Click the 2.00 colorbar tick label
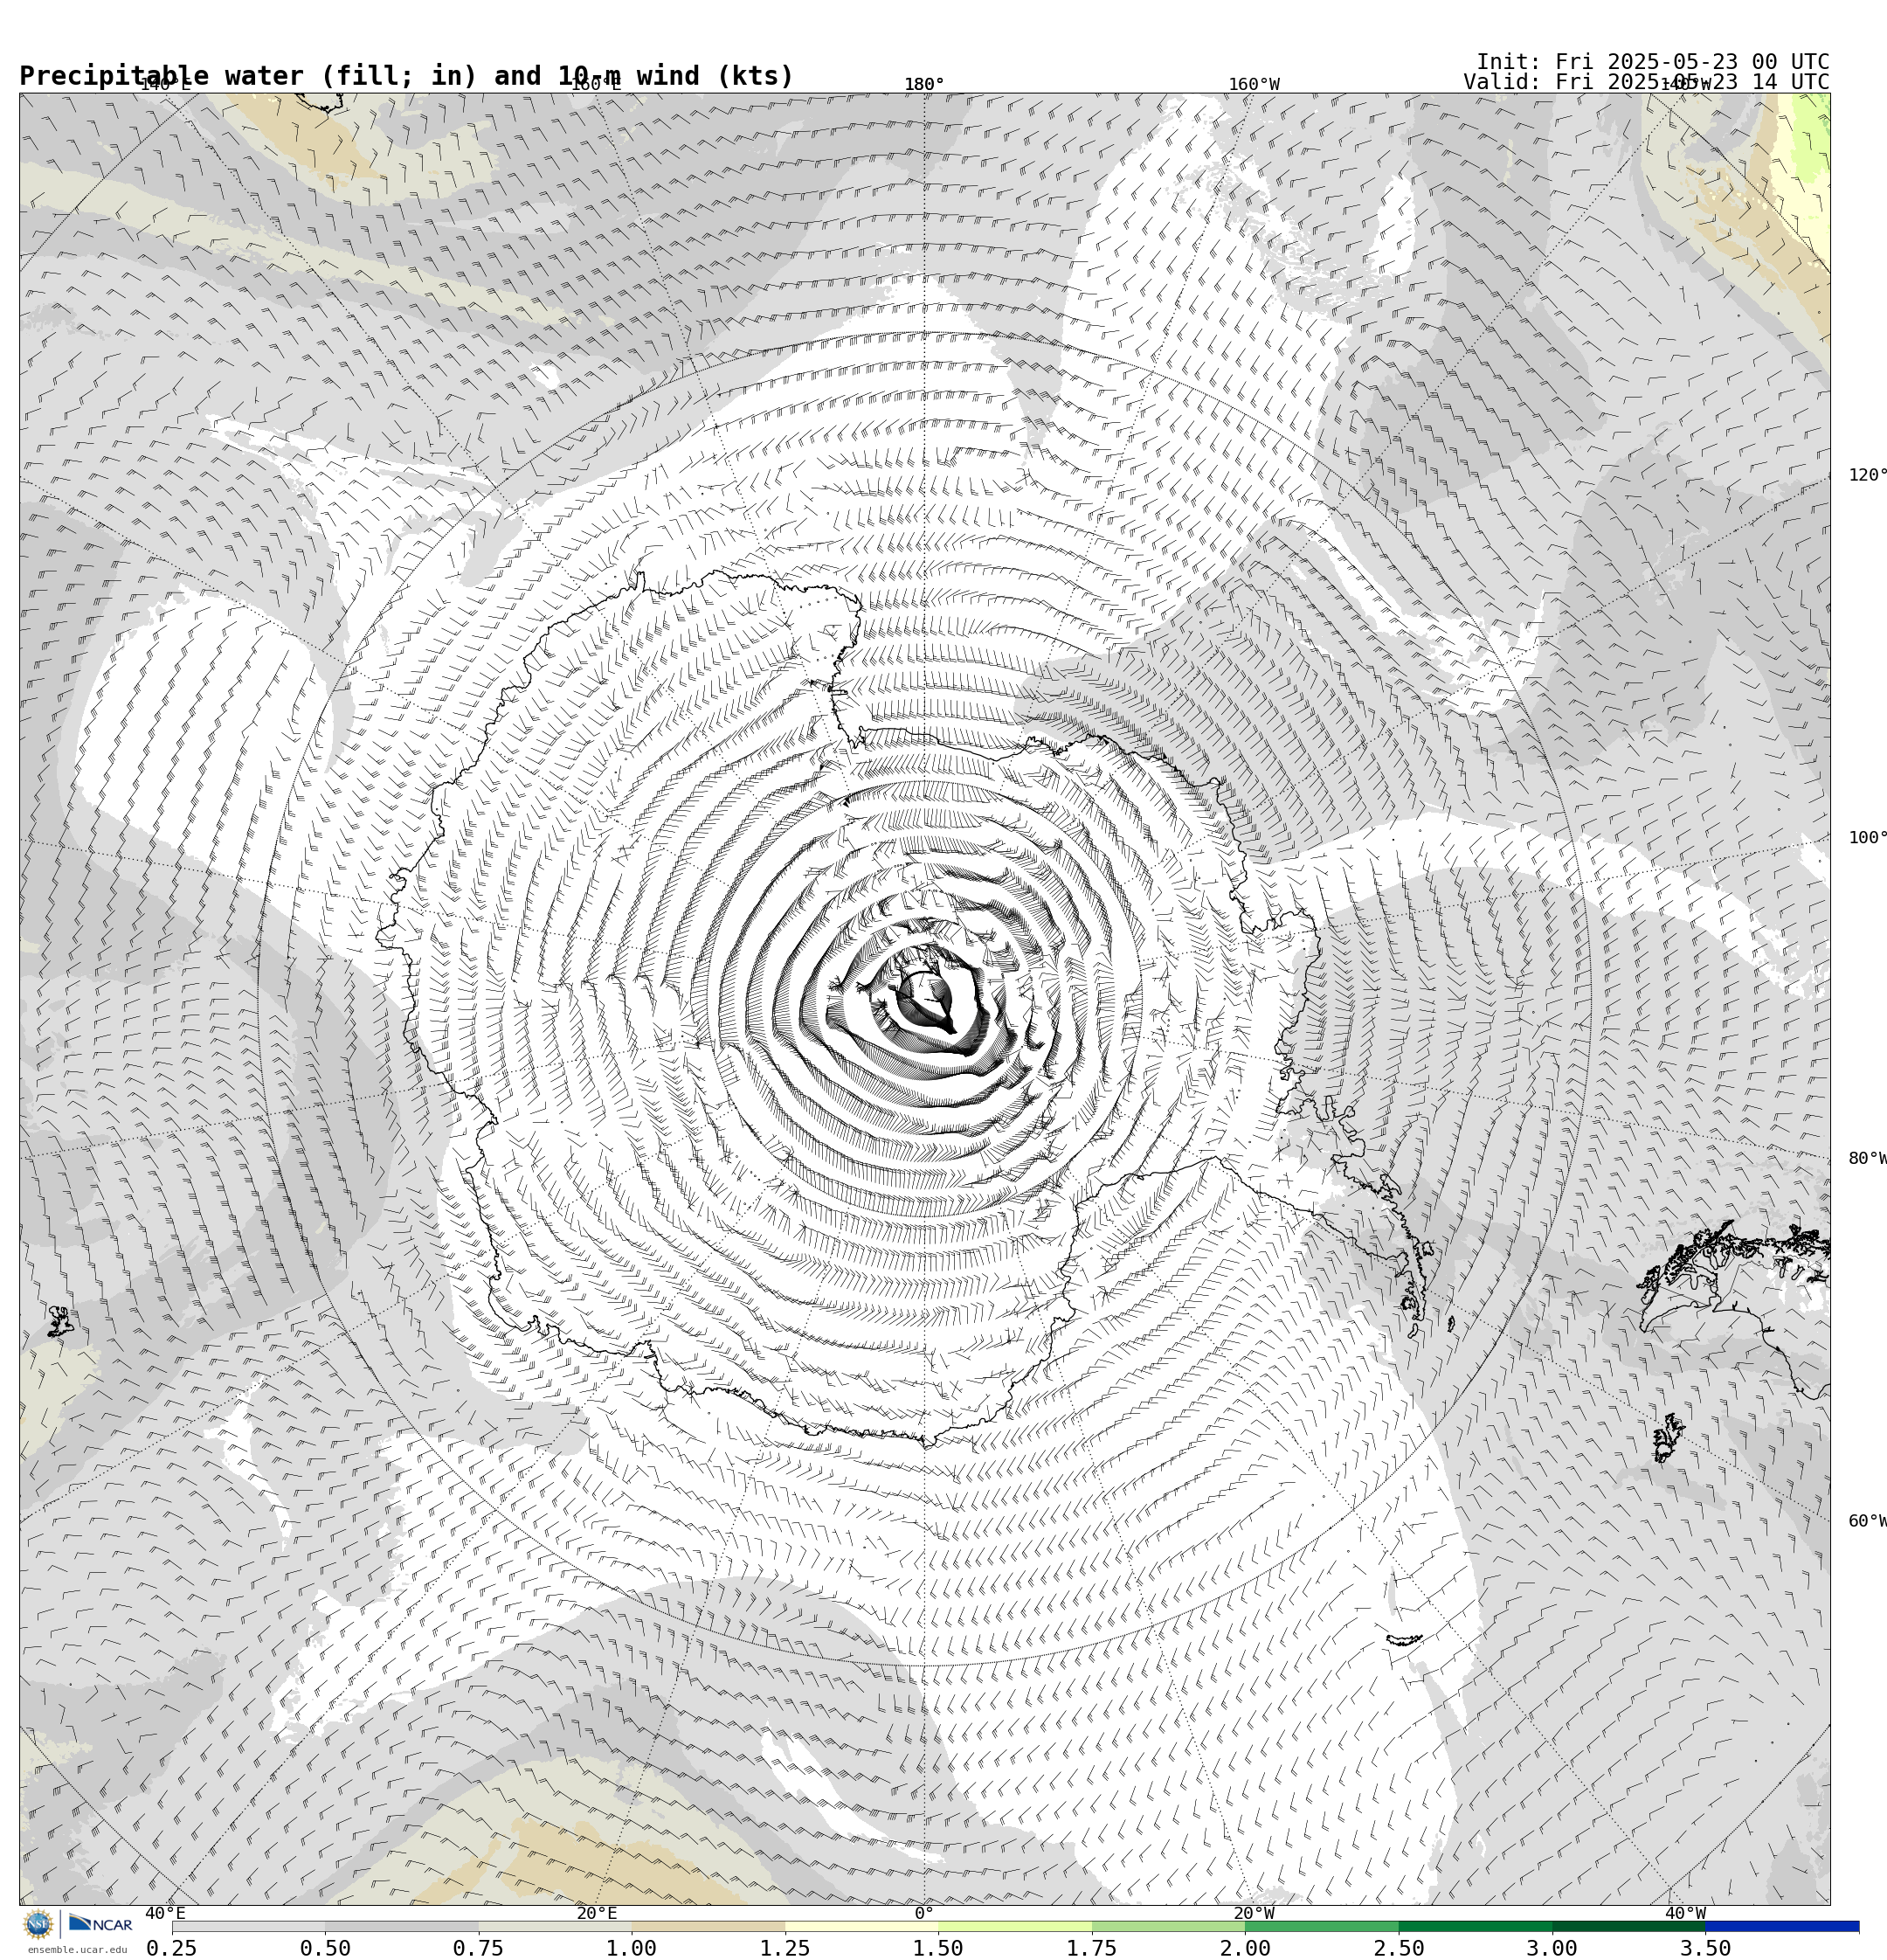1887x1960 pixels. click(1245, 1948)
